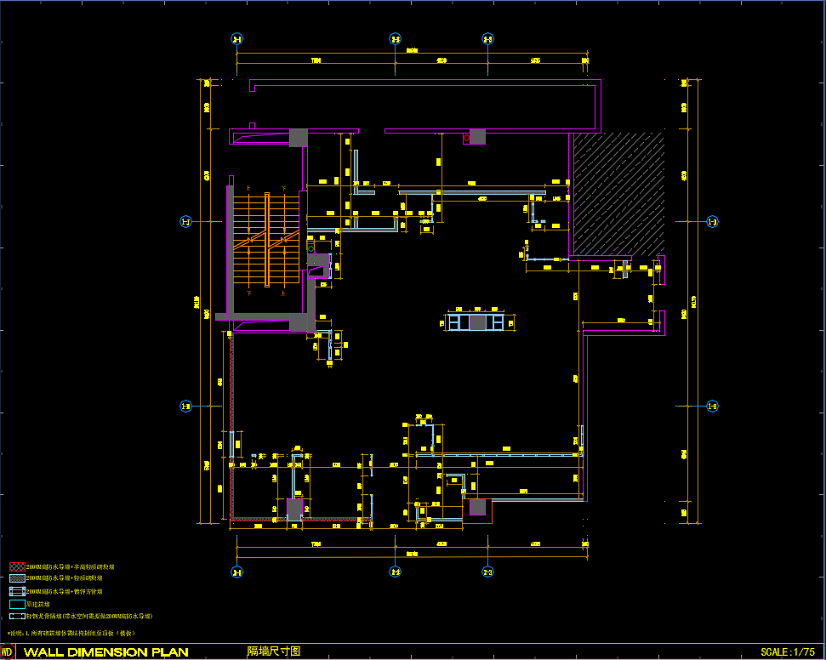Click grid bubble 2-1 below the plan
Viewport: 826px width, 660px height.
[237, 572]
